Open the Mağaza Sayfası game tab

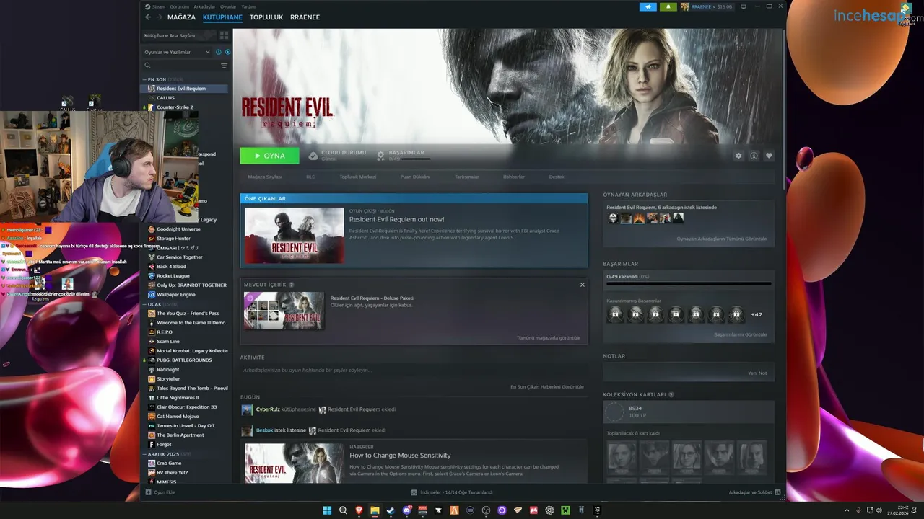(x=265, y=177)
